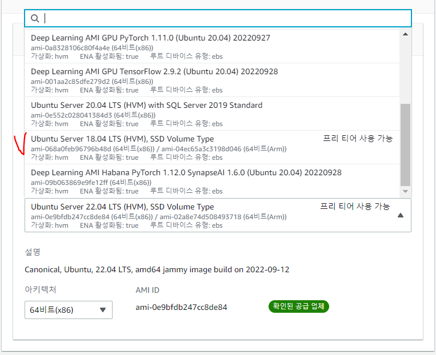Click the 설명 description heading
The width and height of the screenshot is (436, 355).
pyautogui.click(x=33, y=252)
